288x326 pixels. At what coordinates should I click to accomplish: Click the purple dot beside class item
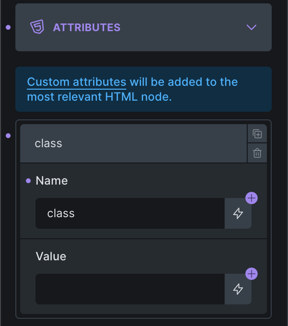[8, 136]
